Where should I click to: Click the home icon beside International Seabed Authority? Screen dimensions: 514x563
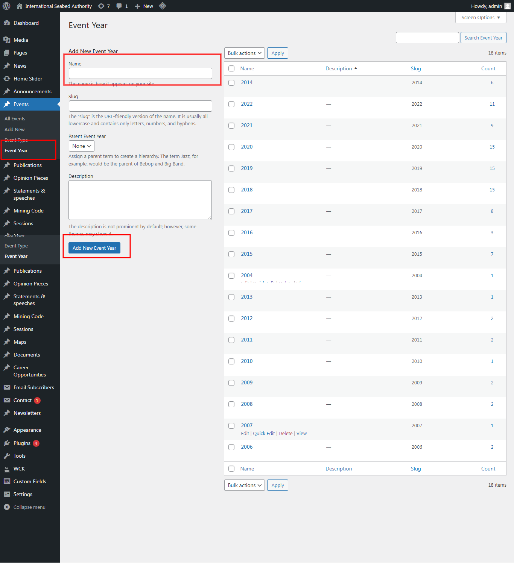[20, 6]
